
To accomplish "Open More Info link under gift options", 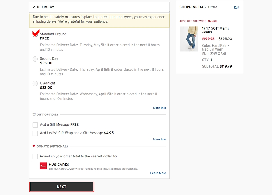I will [159, 140].
